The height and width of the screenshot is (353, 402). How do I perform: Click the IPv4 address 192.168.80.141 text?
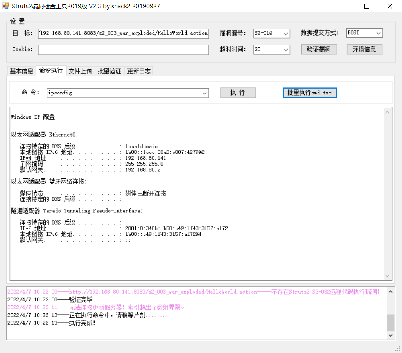(x=145, y=158)
